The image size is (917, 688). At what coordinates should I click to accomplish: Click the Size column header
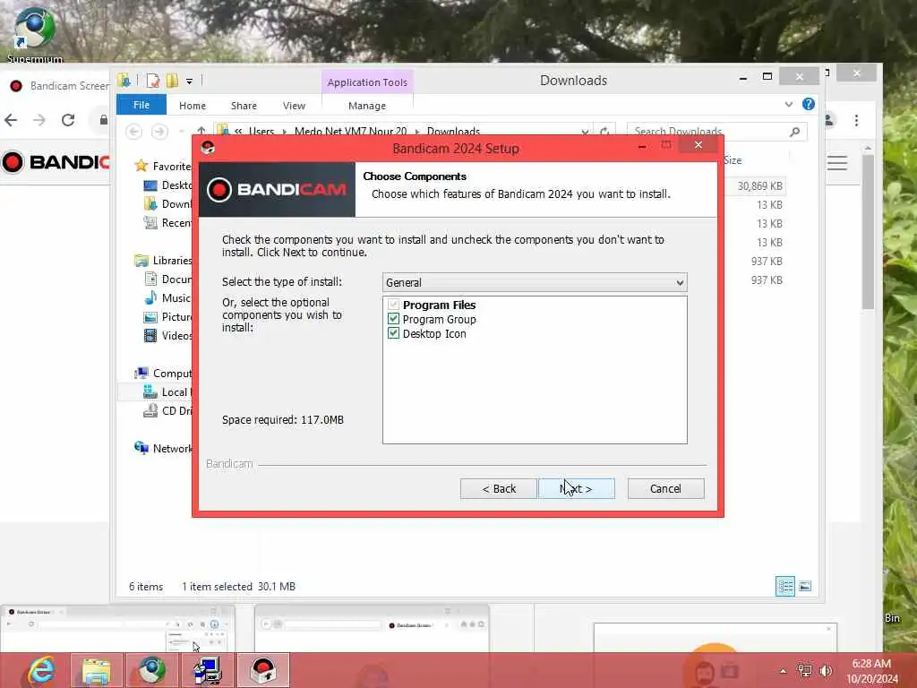tap(733, 159)
